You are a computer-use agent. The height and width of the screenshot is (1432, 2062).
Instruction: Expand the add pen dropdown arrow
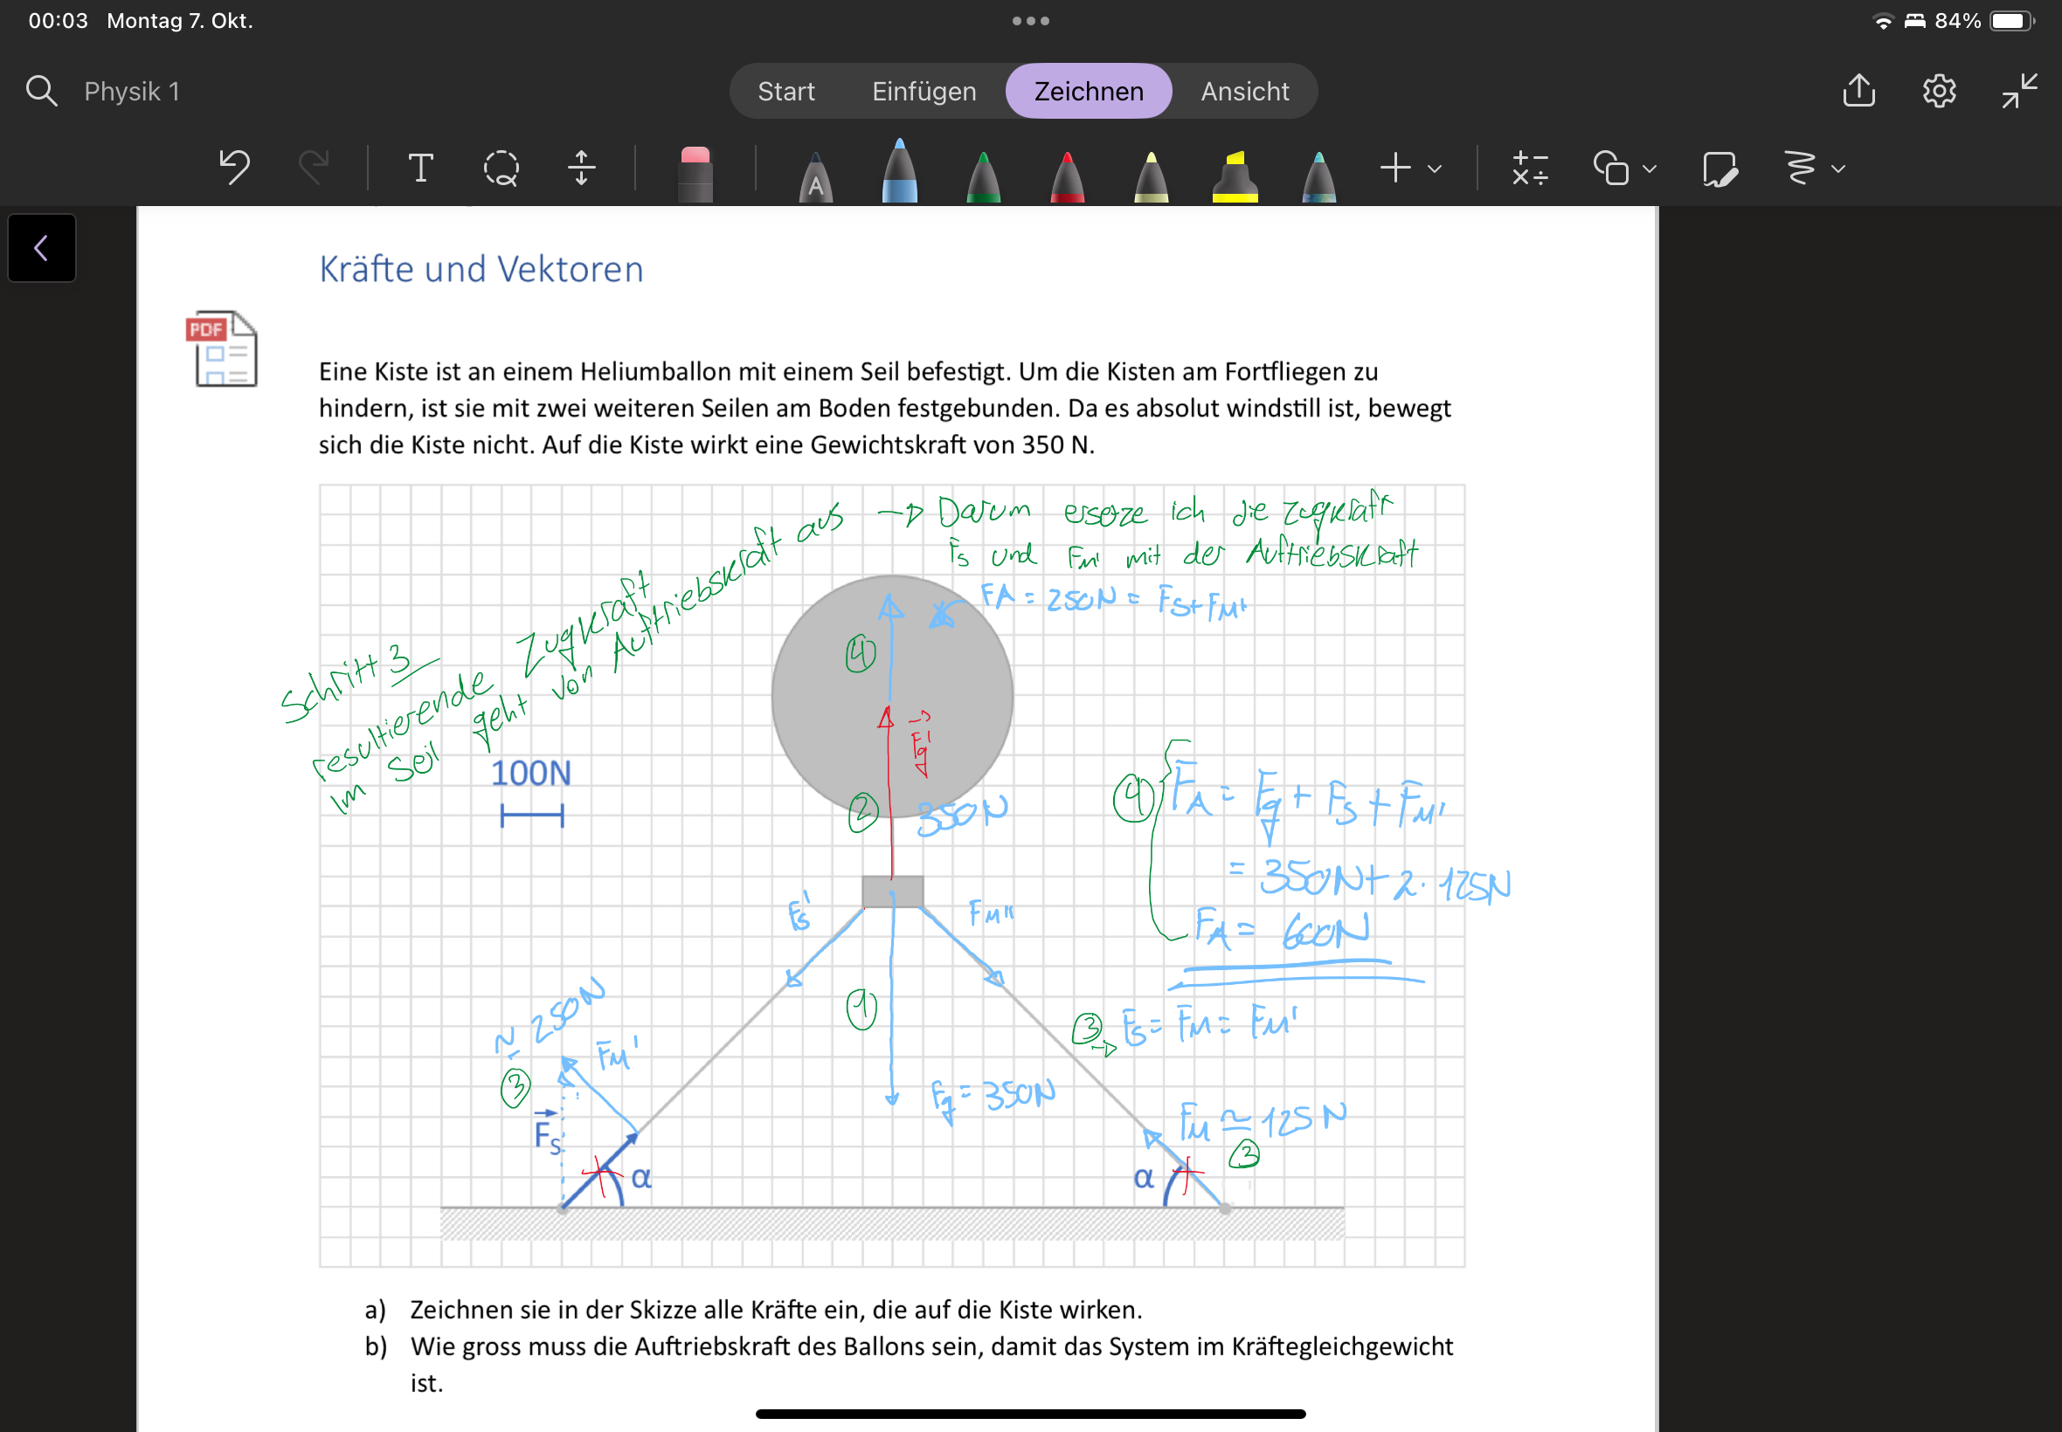pyautogui.click(x=1435, y=169)
